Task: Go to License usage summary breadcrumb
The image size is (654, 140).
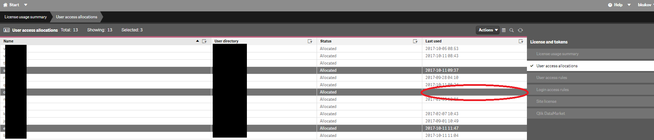Action: tap(26, 17)
